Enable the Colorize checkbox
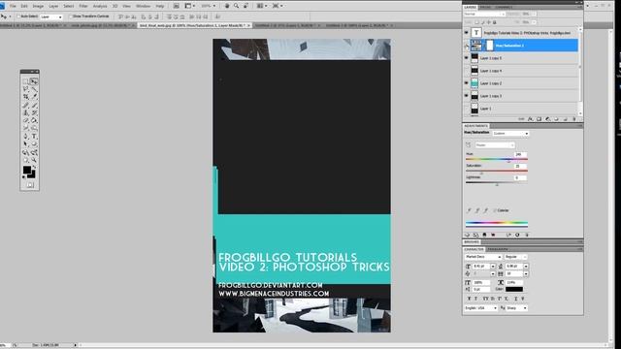 pos(495,210)
